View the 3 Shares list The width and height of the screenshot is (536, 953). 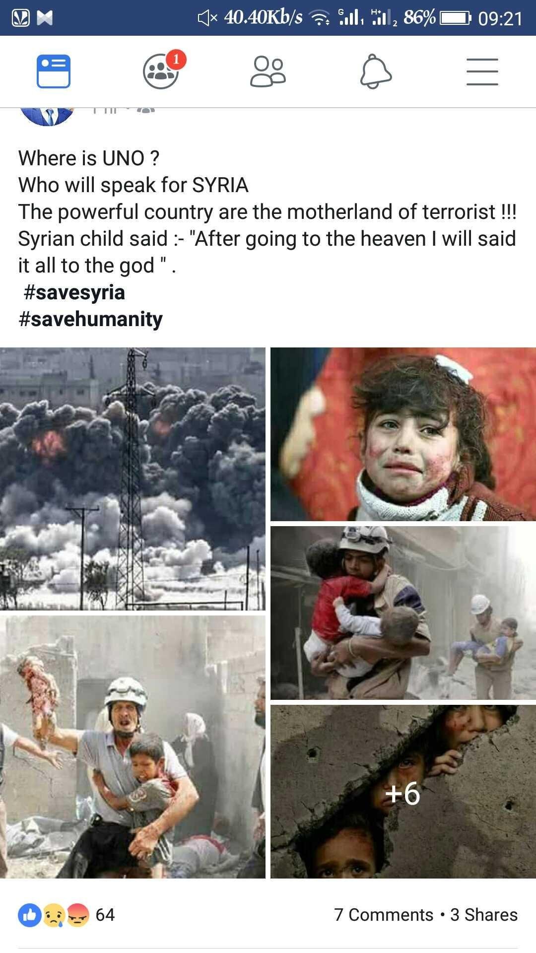[484, 915]
